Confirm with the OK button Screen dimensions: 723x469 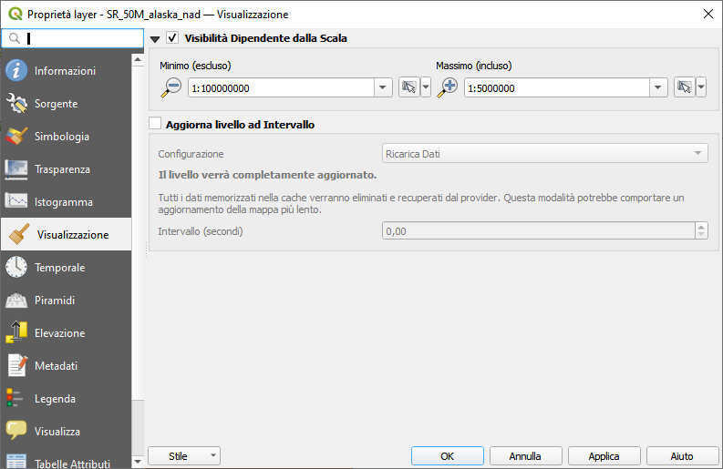point(448,456)
